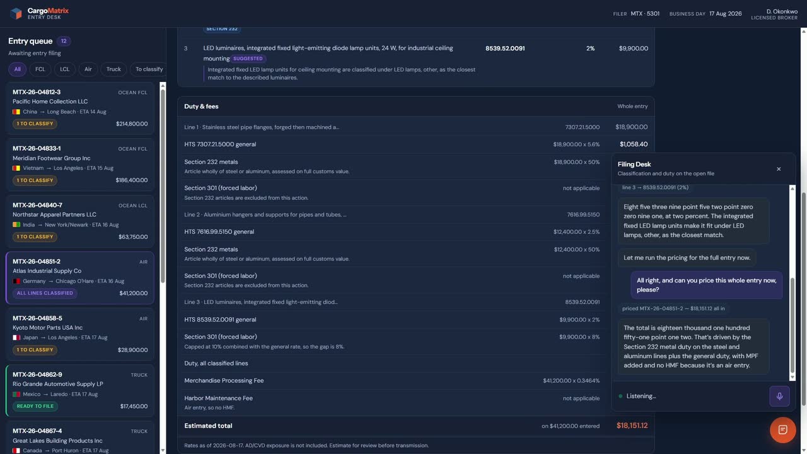Click the entry queue count badge
Viewport: 807px width, 454px height.
(64, 41)
